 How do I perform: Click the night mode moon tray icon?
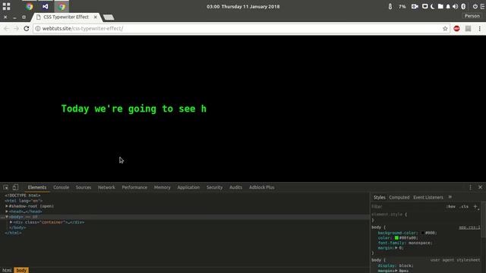[433, 6]
